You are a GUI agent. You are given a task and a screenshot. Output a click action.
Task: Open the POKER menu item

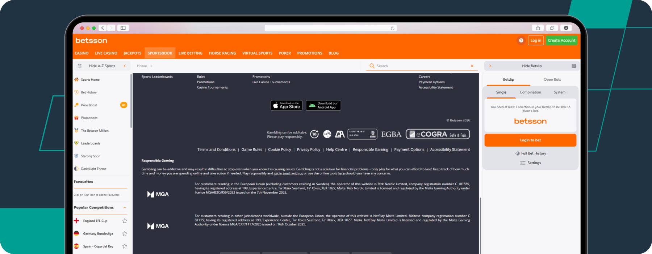coord(285,53)
